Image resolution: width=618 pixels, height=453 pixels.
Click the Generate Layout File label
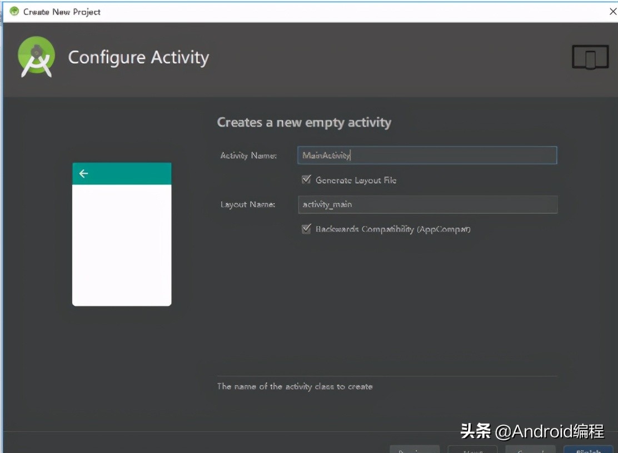coord(356,180)
